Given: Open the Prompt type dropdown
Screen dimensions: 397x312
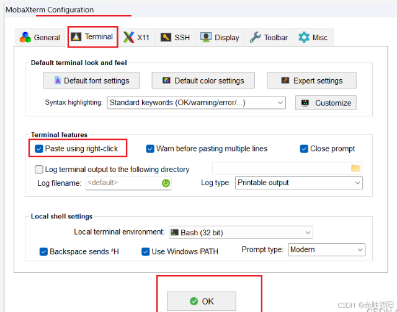Looking at the screenshot, I should (x=326, y=249).
